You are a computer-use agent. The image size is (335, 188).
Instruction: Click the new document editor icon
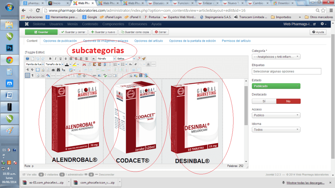pyautogui.click(x=33, y=59)
